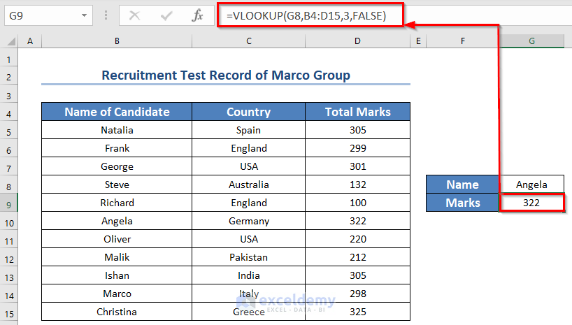
Task: Select the Marks result cell showing 322 in column G
Action: click(531, 203)
